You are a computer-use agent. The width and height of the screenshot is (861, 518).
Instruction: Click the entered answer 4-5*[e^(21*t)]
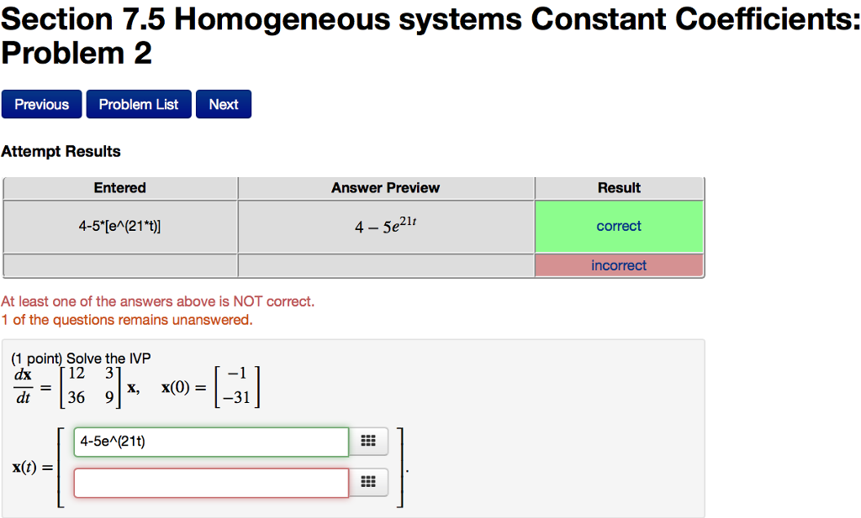coord(119,226)
